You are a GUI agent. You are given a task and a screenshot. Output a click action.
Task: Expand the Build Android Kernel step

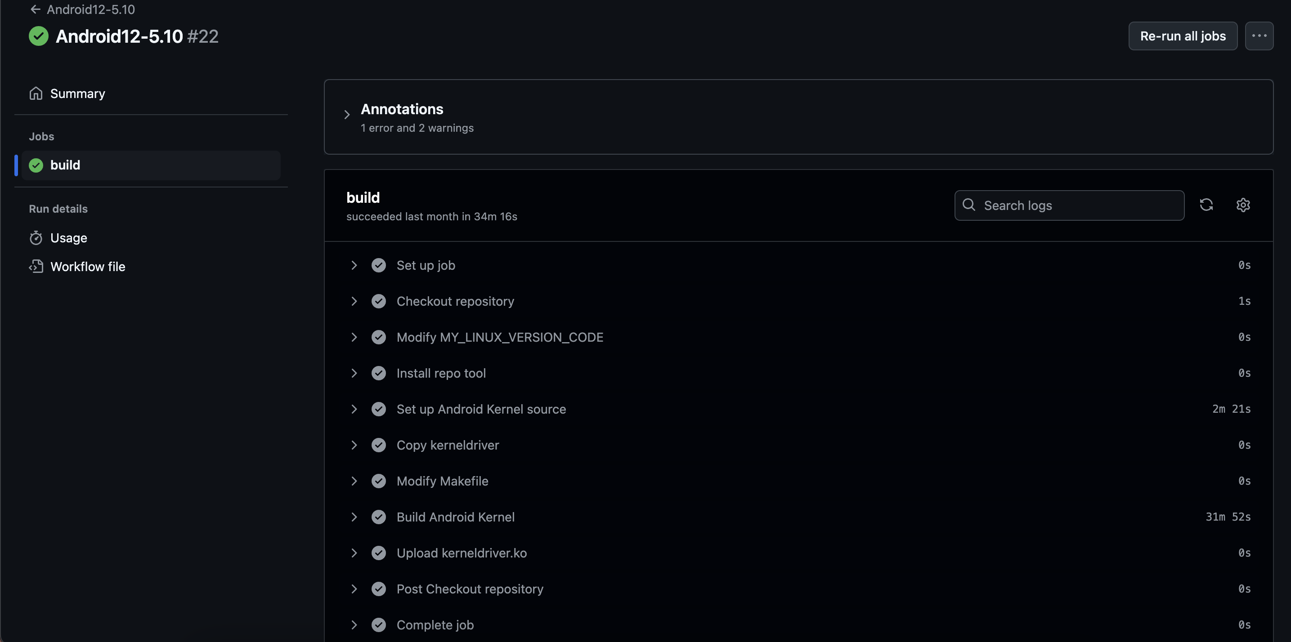coord(354,517)
